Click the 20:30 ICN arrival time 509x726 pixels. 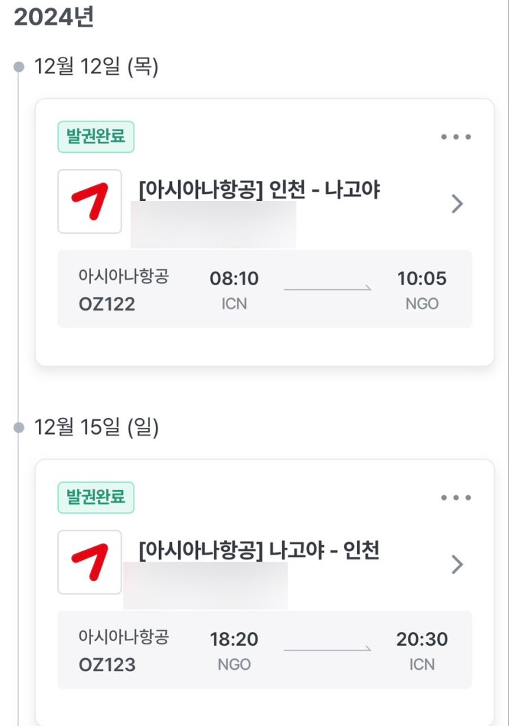coord(422,640)
